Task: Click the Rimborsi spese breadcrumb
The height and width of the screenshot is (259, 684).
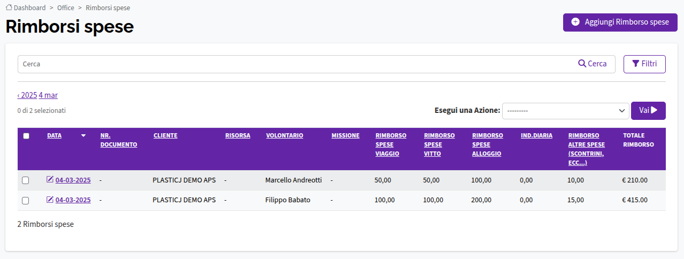Action: 108,8
